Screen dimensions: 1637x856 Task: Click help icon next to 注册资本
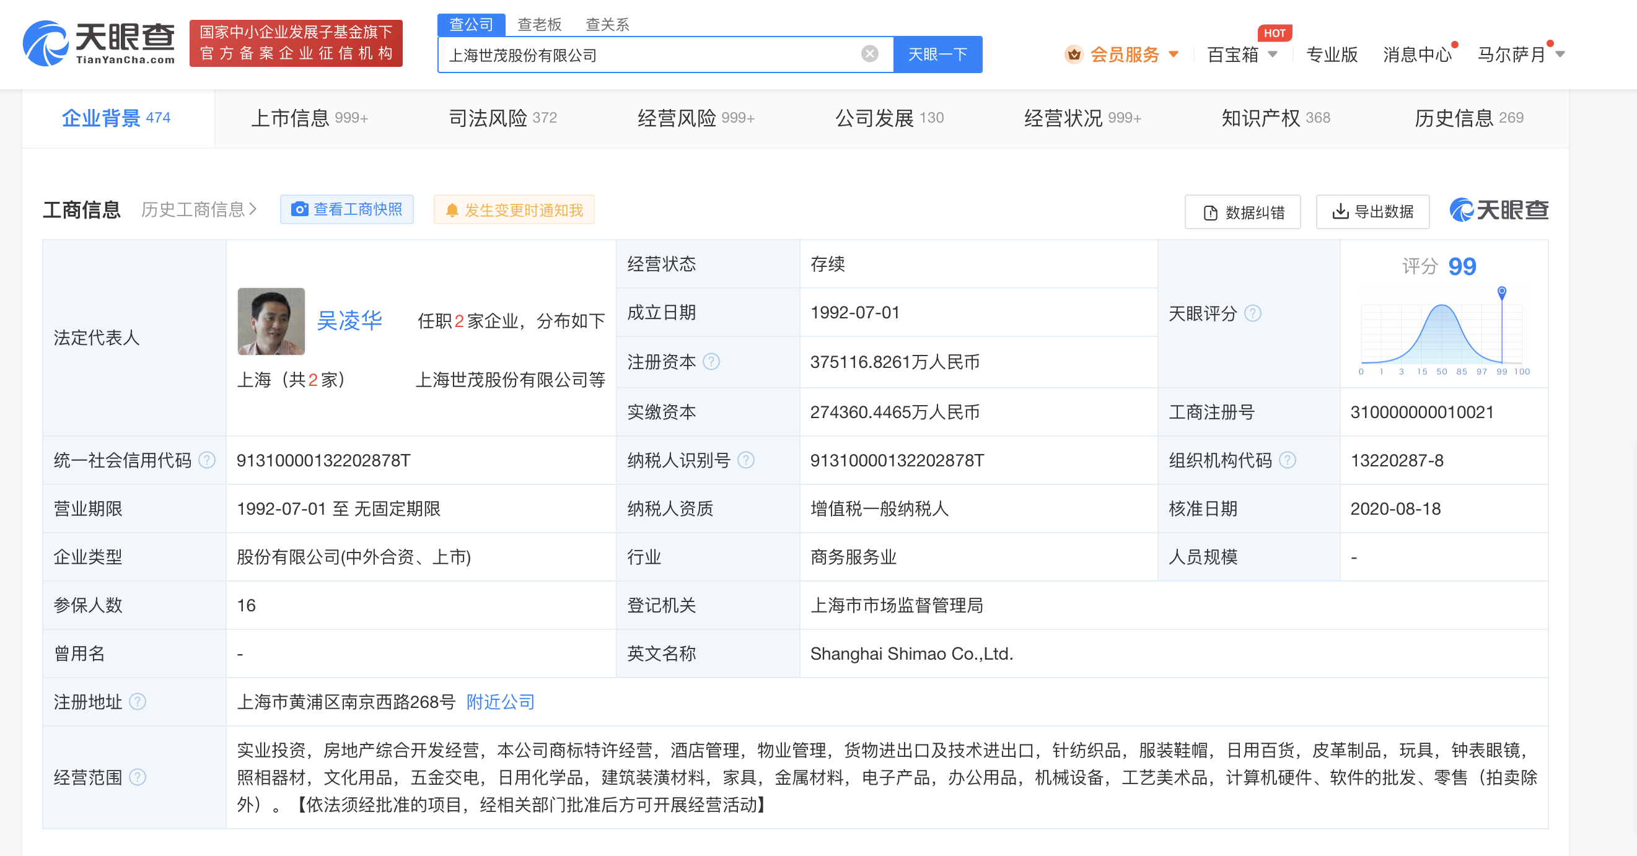[711, 362]
